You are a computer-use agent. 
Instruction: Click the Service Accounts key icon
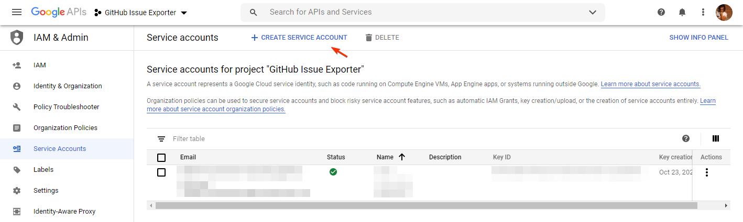click(17, 149)
